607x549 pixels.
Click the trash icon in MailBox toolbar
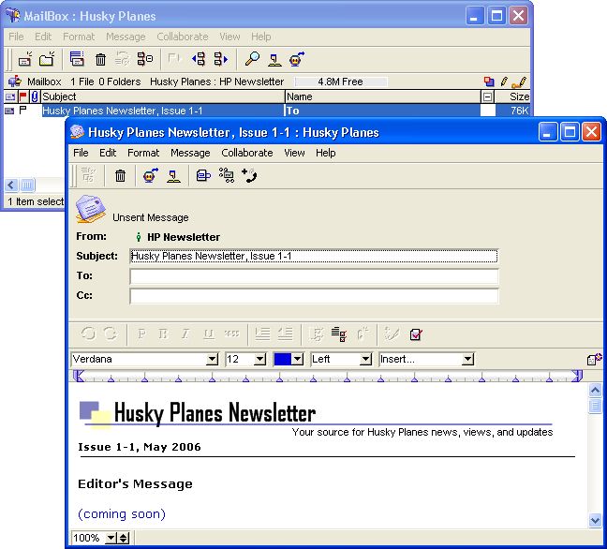[x=100, y=59]
